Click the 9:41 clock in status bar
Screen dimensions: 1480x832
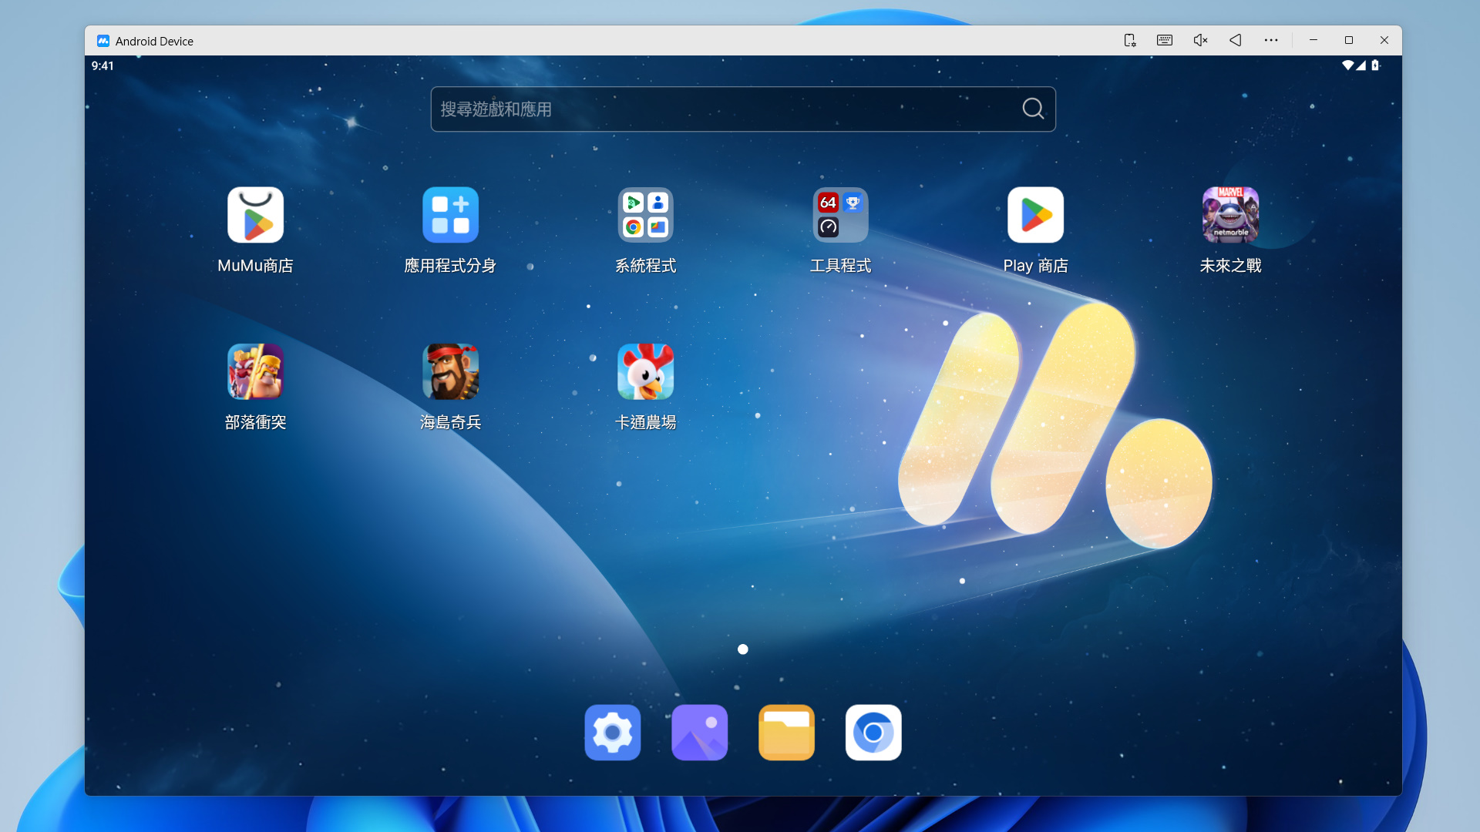click(103, 66)
